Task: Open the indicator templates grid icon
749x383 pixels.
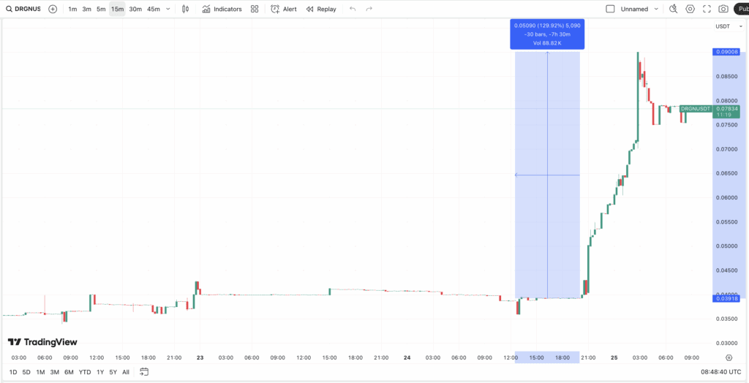Action: click(x=255, y=9)
